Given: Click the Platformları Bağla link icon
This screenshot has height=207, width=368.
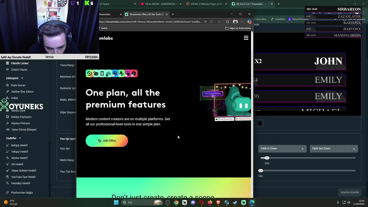Looking at the screenshot, I should (8, 193).
